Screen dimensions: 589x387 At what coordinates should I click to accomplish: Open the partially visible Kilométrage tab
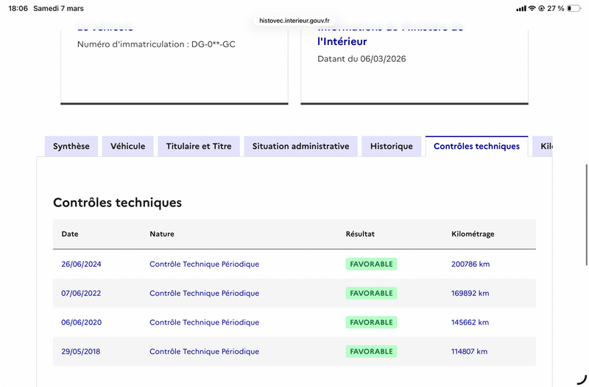[544, 146]
